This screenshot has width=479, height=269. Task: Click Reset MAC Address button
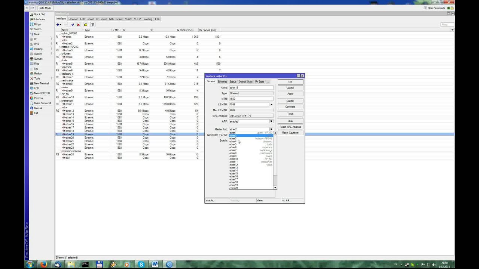pyautogui.click(x=290, y=127)
